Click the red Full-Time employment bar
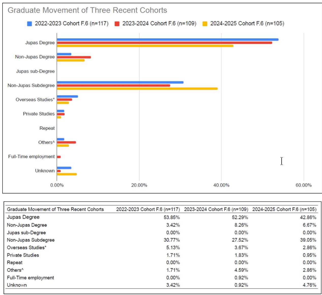The width and height of the screenshot is (322, 295). coord(59,157)
